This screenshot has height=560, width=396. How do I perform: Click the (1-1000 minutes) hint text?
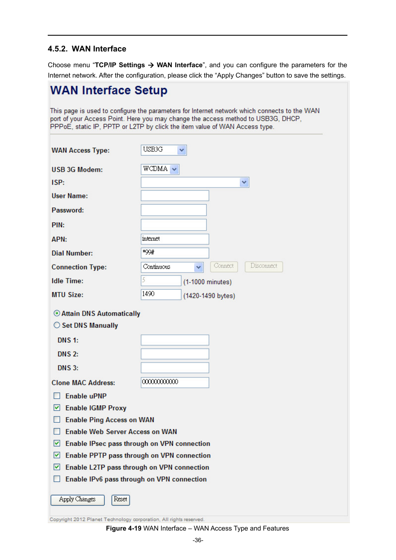(208, 282)
